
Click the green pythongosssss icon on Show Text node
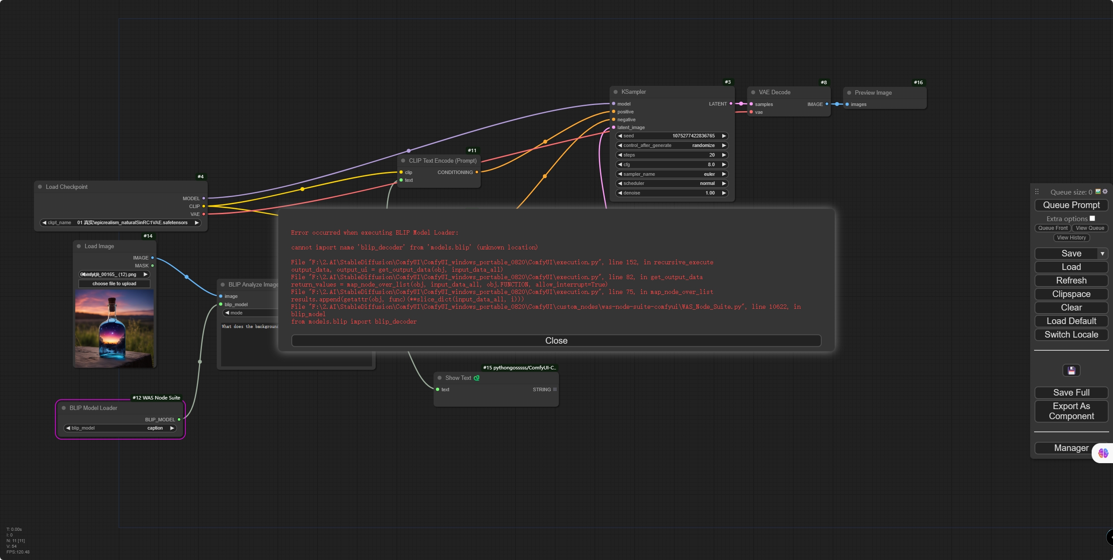point(477,378)
